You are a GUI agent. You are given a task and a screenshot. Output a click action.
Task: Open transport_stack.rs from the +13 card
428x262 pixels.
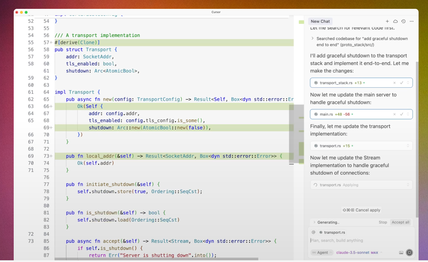336,83
